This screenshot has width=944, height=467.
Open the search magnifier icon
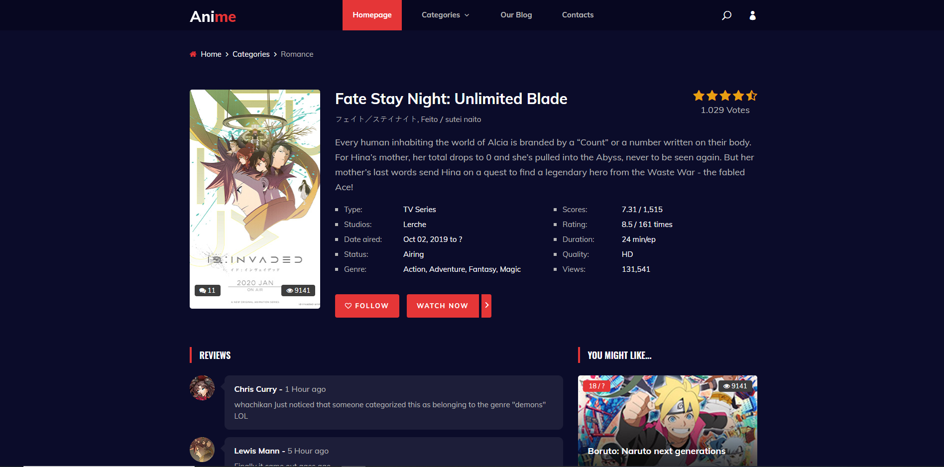[x=726, y=15]
